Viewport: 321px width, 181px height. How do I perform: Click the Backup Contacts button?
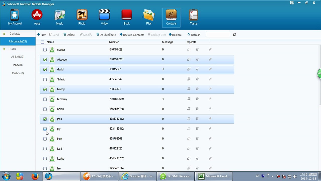click(132, 35)
